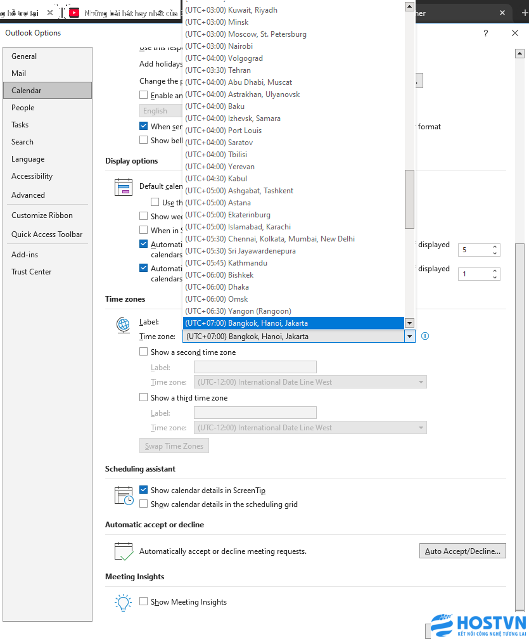Click the scheduling assistant calendar icon
The height and width of the screenshot is (642, 529).
pos(124,496)
